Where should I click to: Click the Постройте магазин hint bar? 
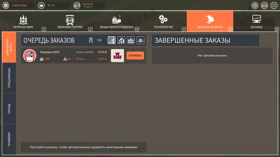84,147
